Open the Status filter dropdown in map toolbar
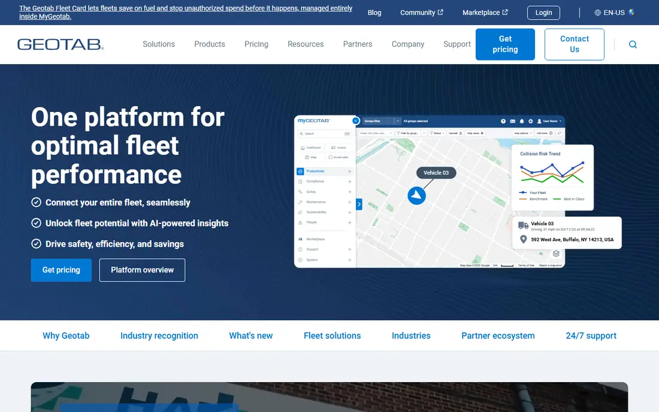 437,133
